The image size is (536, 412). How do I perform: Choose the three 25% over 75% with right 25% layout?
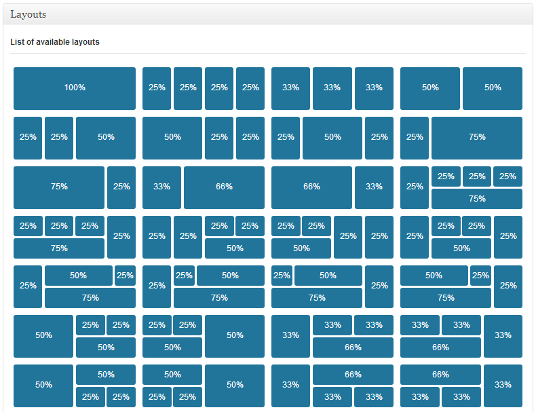pyautogui.click(x=75, y=237)
